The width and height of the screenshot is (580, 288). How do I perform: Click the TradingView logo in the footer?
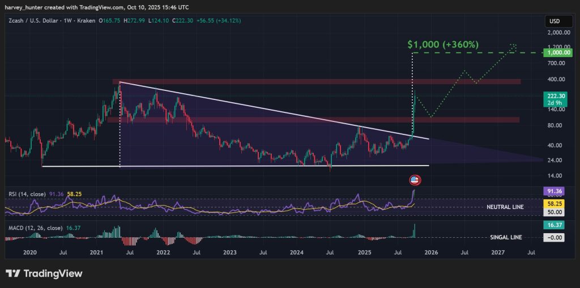tap(44, 273)
